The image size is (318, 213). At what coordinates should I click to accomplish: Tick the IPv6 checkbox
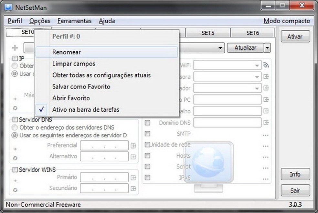tap(147, 177)
